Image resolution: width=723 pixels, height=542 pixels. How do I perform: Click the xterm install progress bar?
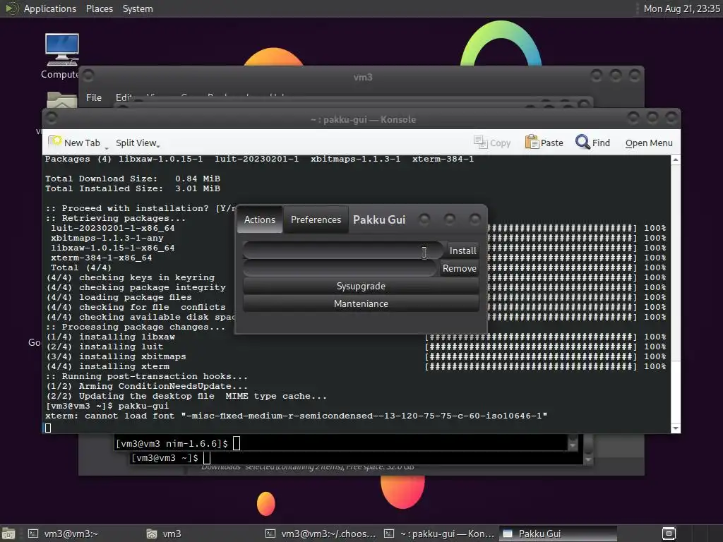pyautogui.click(x=530, y=366)
